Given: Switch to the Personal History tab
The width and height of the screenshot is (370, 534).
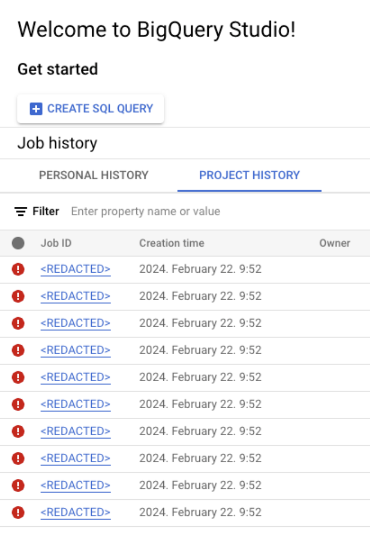Looking at the screenshot, I should [x=93, y=175].
